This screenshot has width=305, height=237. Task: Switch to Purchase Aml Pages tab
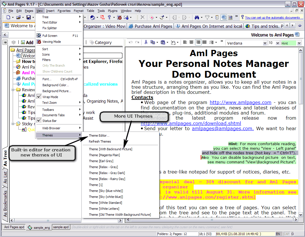pos(150,26)
